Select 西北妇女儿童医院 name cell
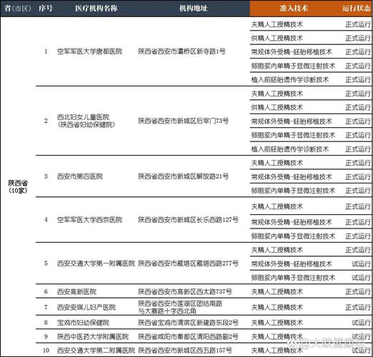The height and width of the screenshot is (357, 373). (x=86, y=121)
